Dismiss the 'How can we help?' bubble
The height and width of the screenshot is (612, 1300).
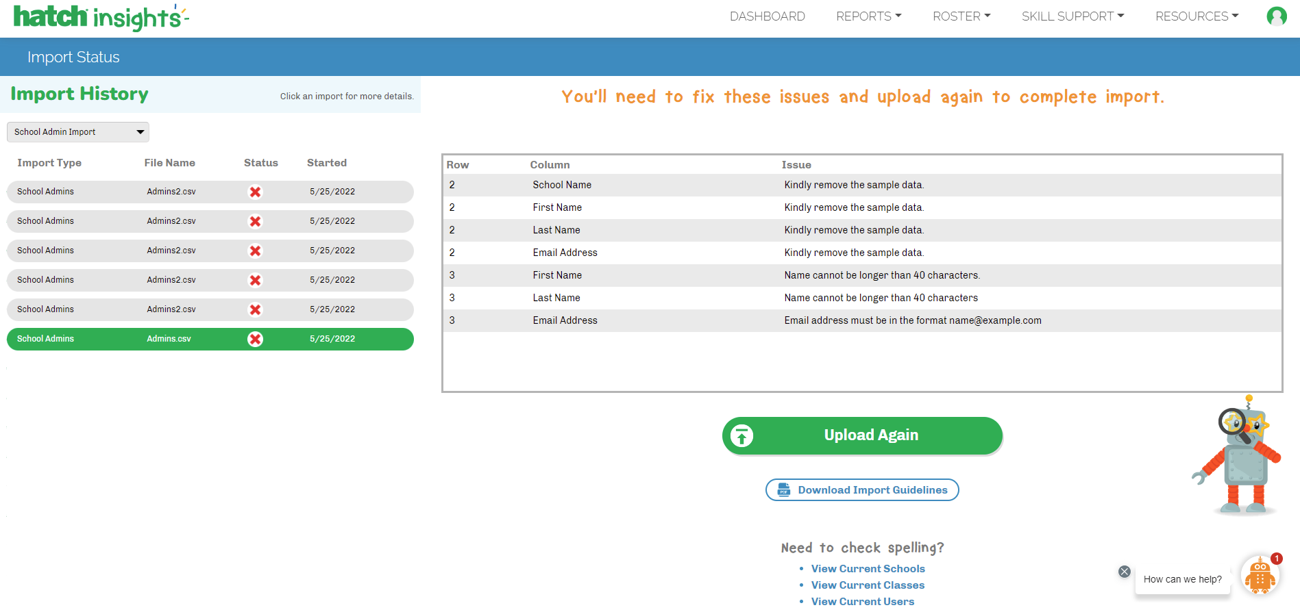pos(1125,572)
